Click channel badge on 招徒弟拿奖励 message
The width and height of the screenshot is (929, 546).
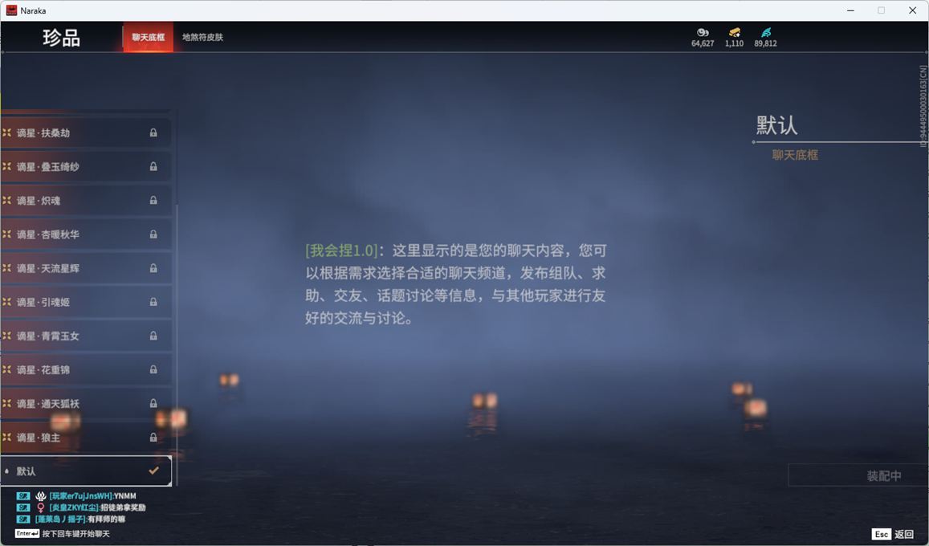[23, 507]
